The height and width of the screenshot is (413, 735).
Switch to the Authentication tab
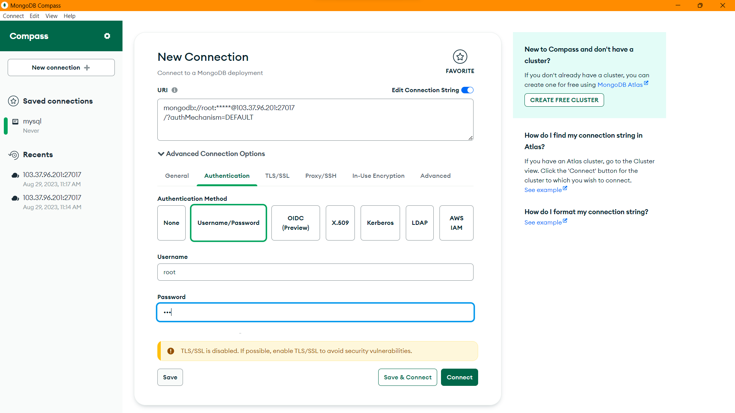click(227, 176)
